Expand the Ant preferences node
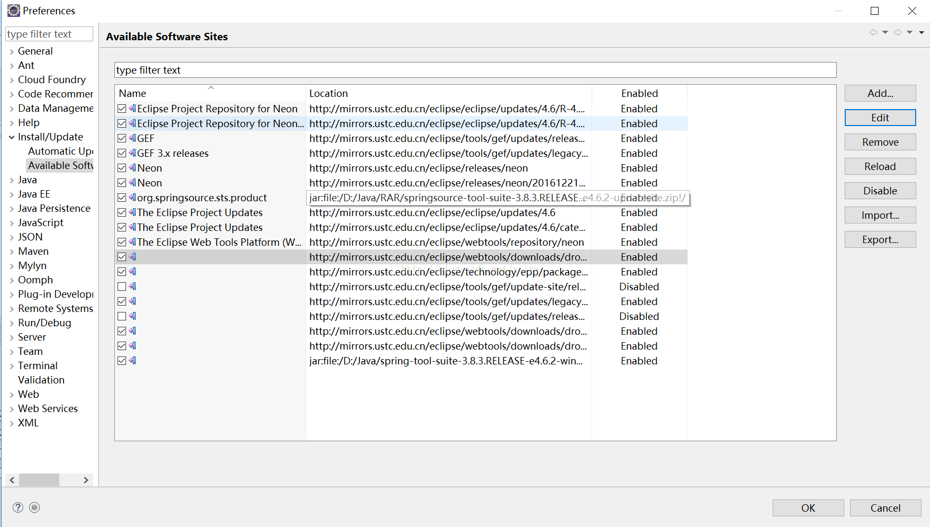The image size is (930, 527). tap(12, 66)
